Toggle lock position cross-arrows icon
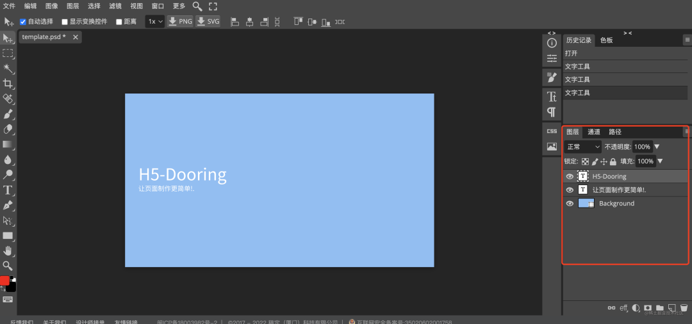Screen dimensions: 692x324 pos(604,162)
